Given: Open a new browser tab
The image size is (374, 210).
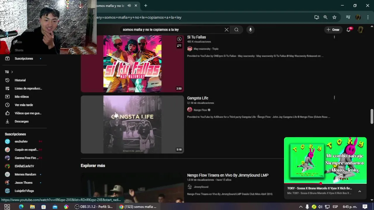Looking at the screenshot, I should [x=146, y=6].
